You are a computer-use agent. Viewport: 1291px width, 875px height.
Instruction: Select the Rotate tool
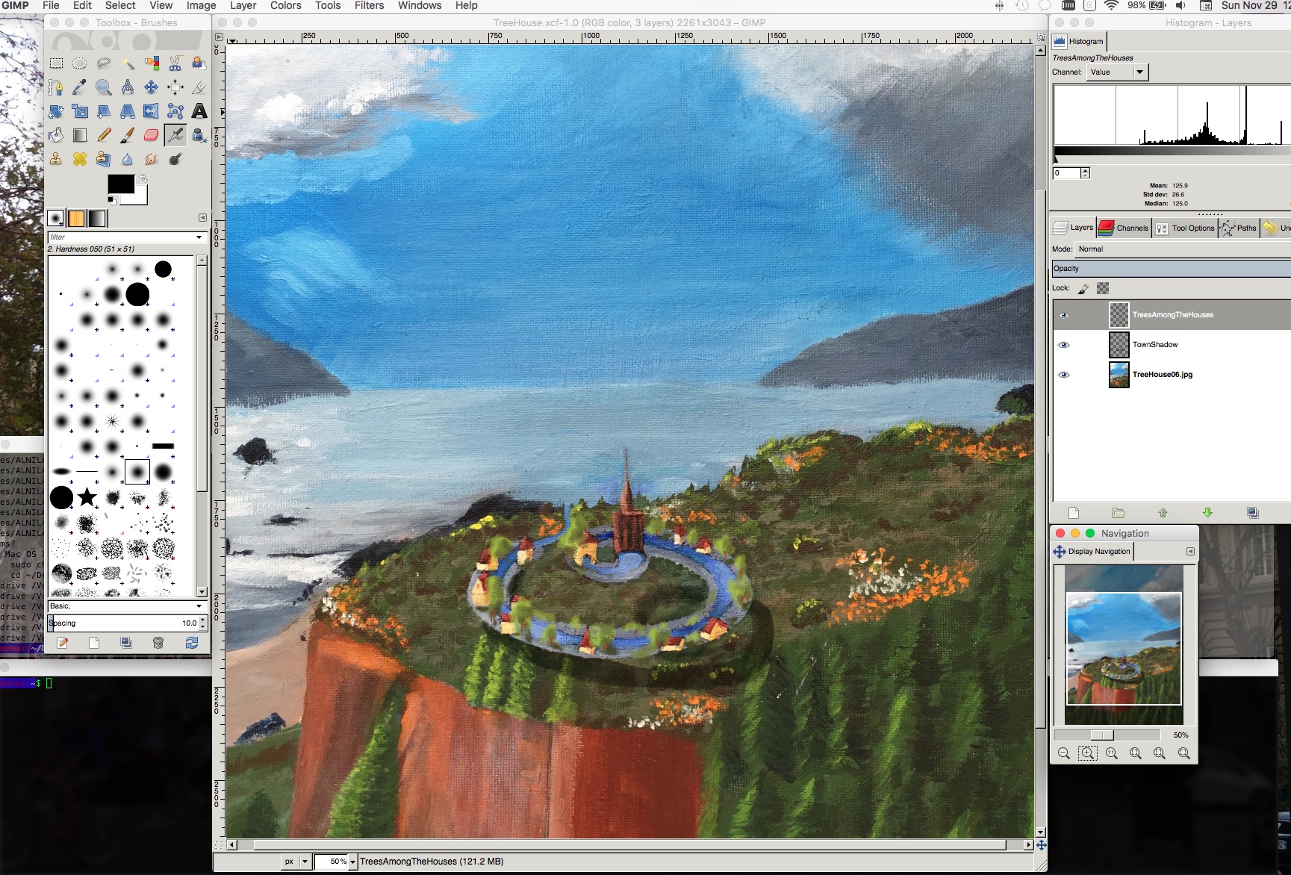coord(56,111)
